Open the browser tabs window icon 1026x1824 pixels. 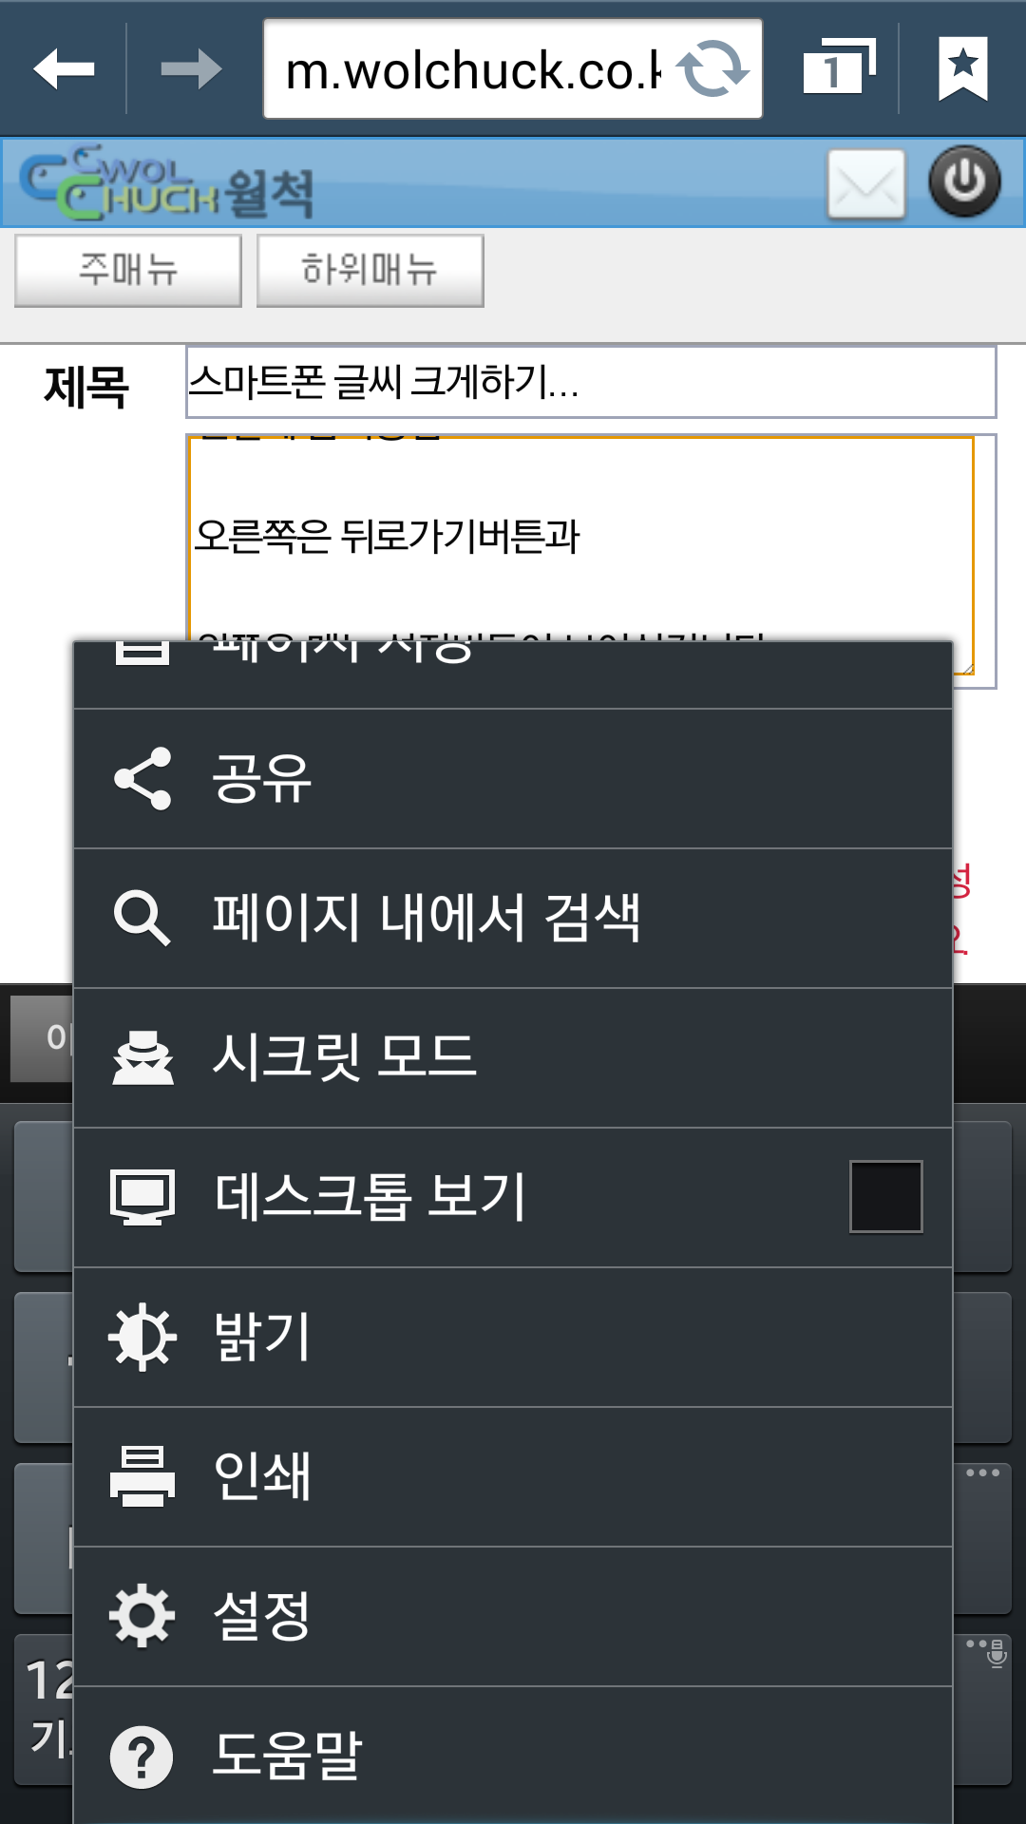click(839, 68)
